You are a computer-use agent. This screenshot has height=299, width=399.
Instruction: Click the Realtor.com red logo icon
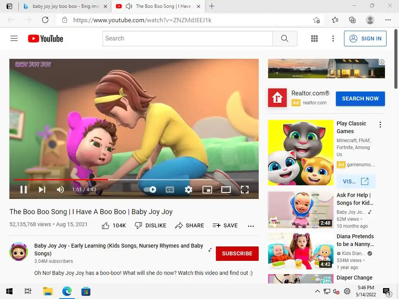[x=277, y=98]
